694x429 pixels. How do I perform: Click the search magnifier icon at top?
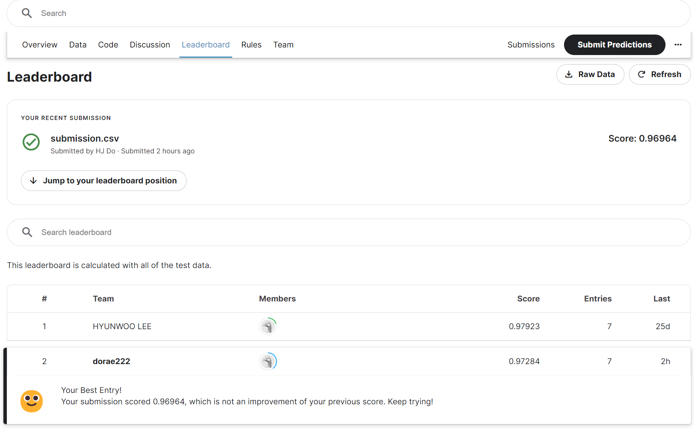[x=27, y=13]
